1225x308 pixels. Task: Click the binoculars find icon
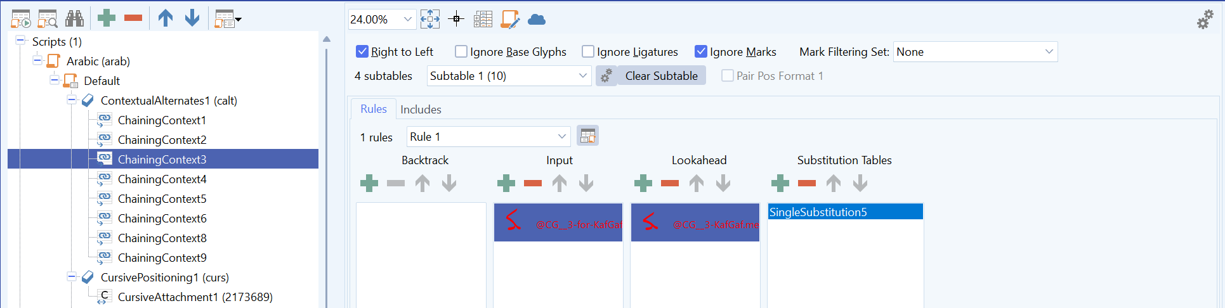click(x=74, y=19)
